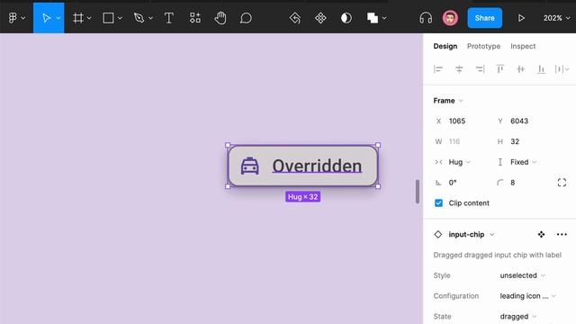Expand shape tools dropdown chevron
This screenshot has height=324, width=576.
(120, 18)
